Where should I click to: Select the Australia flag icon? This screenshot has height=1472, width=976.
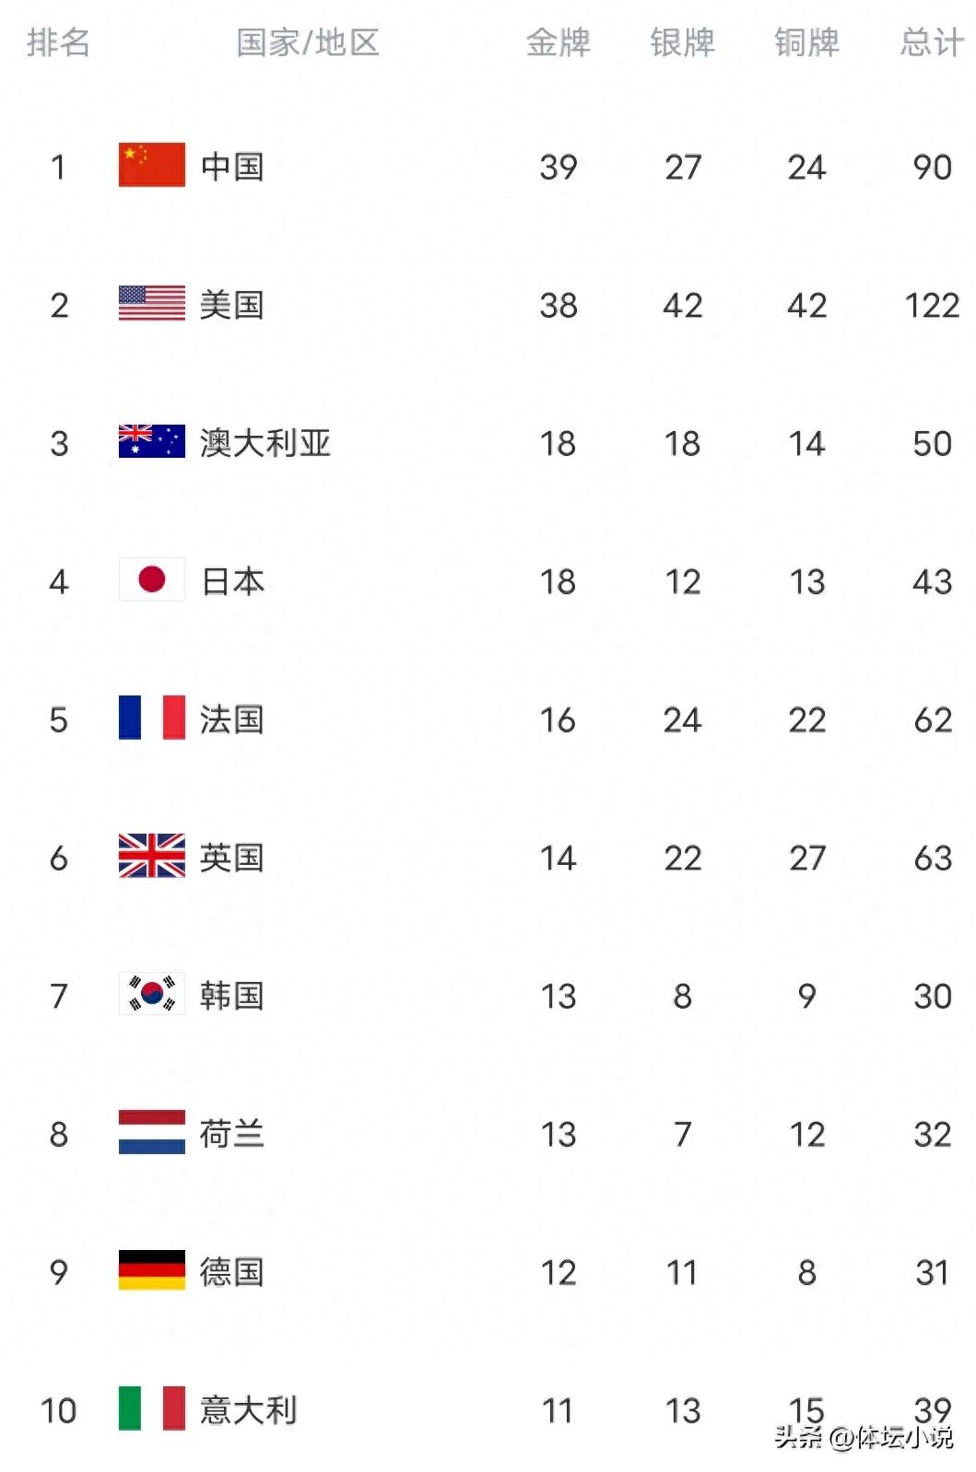coord(152,441)
